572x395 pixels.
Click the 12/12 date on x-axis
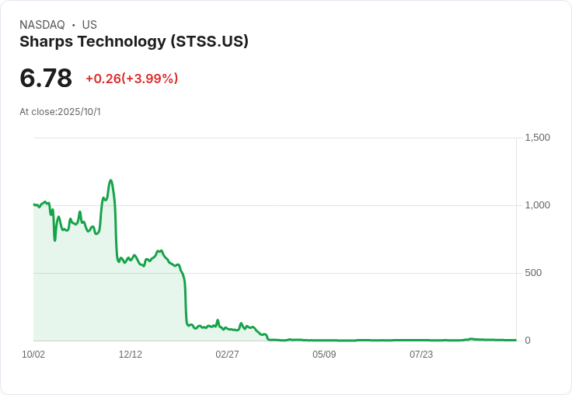tap(131, 355)
